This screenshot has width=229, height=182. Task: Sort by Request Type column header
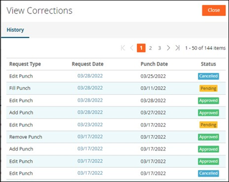pyautogui.click(x=25, y=64)
